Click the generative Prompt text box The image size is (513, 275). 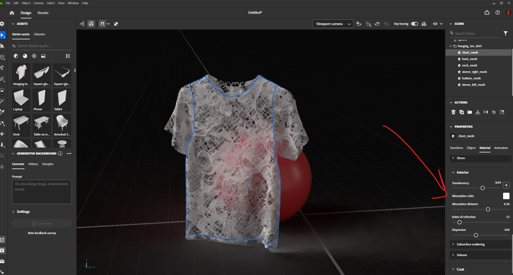click(42, 191)
